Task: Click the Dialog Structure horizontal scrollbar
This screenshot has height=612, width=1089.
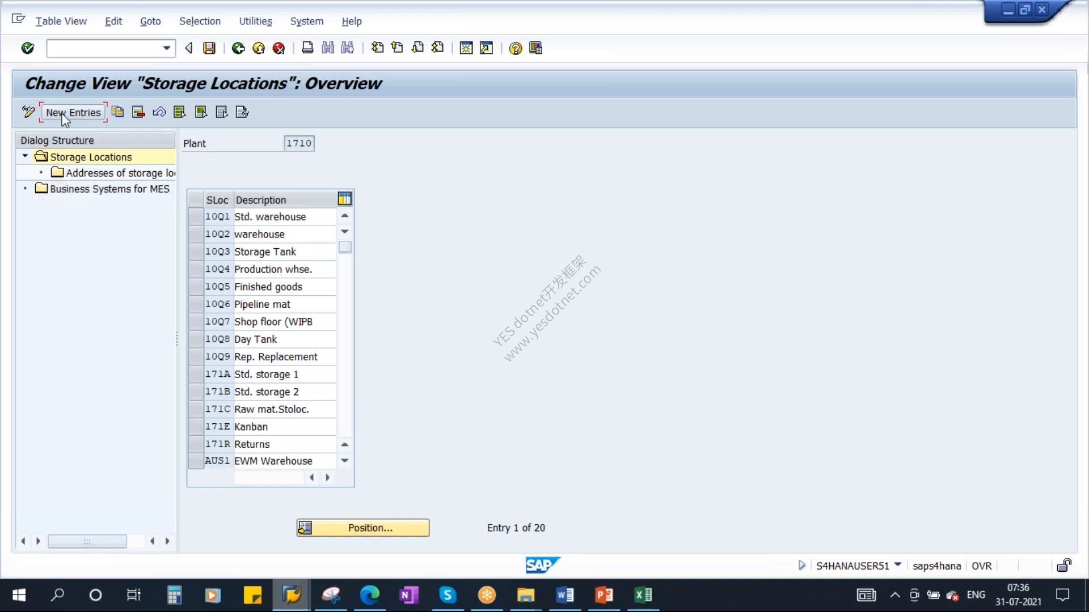Action: 87,541
